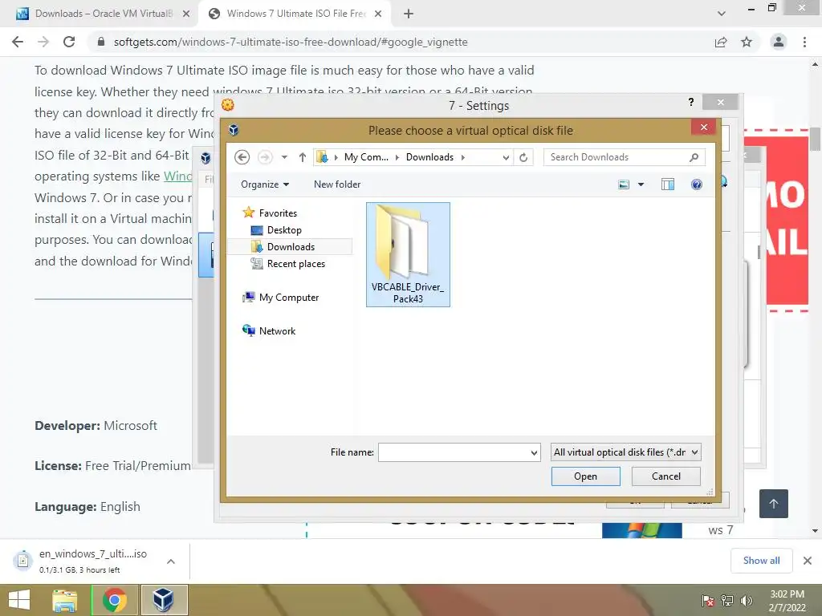Open the view options dropdown arrow
The image size is (822, 616).
641,184
